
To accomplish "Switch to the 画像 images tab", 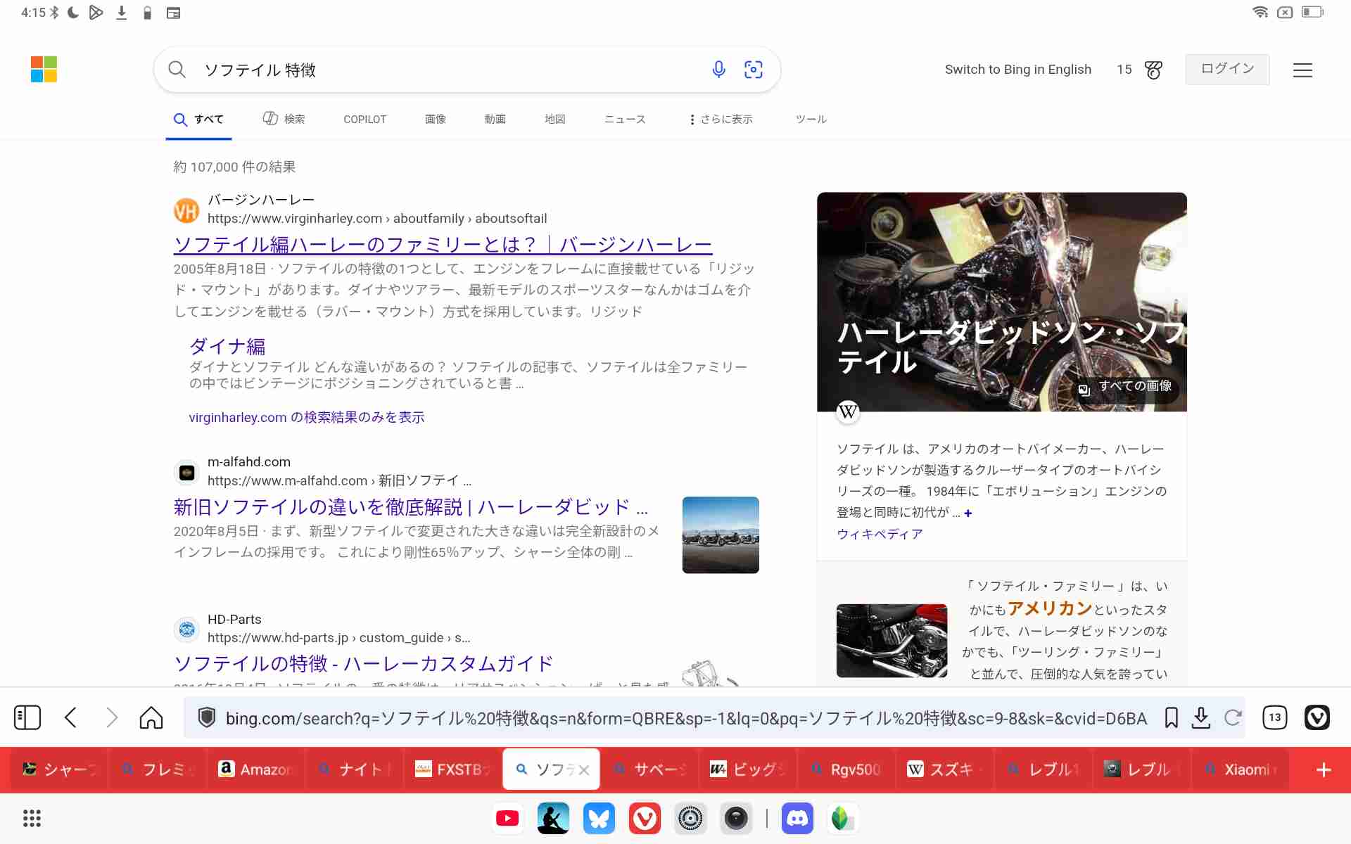I will click(436, 120).
